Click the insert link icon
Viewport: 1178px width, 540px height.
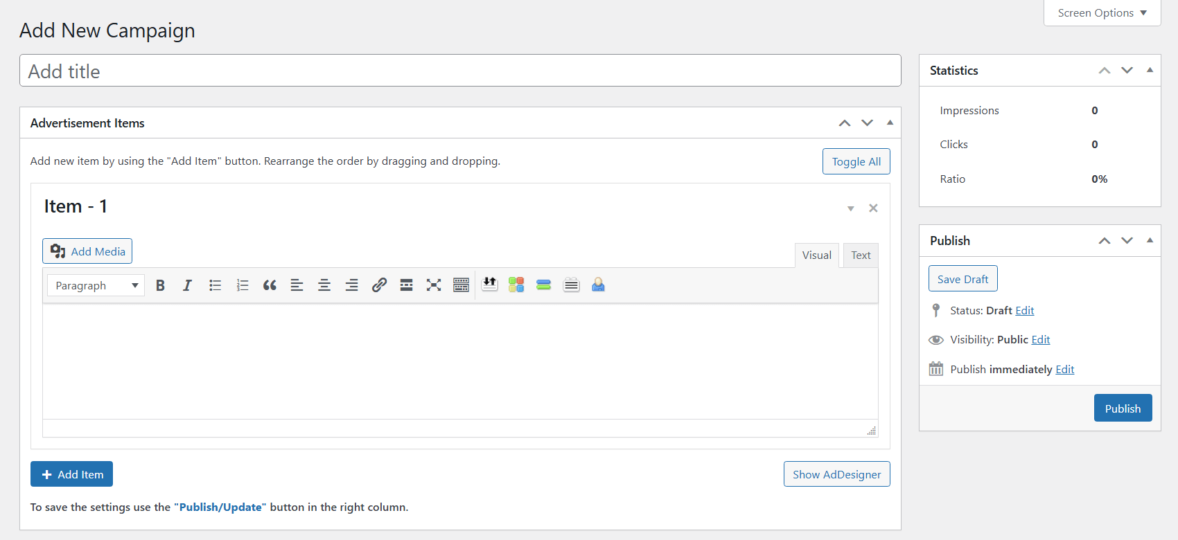click(379, 285)
